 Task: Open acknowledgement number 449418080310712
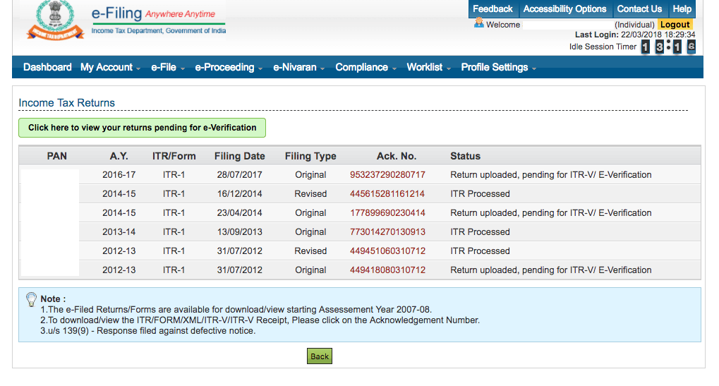point(387,270)
